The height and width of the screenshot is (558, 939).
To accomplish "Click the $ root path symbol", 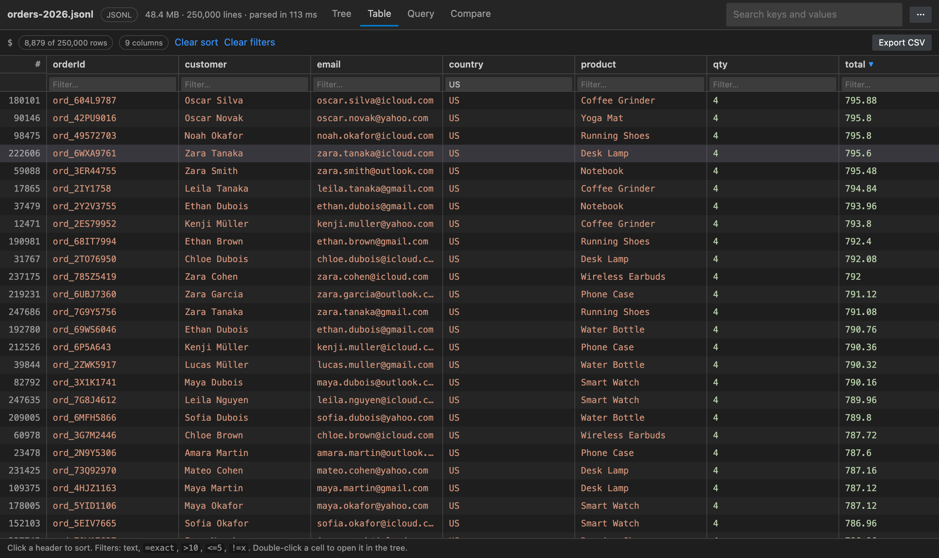I will tap(10, 43).
